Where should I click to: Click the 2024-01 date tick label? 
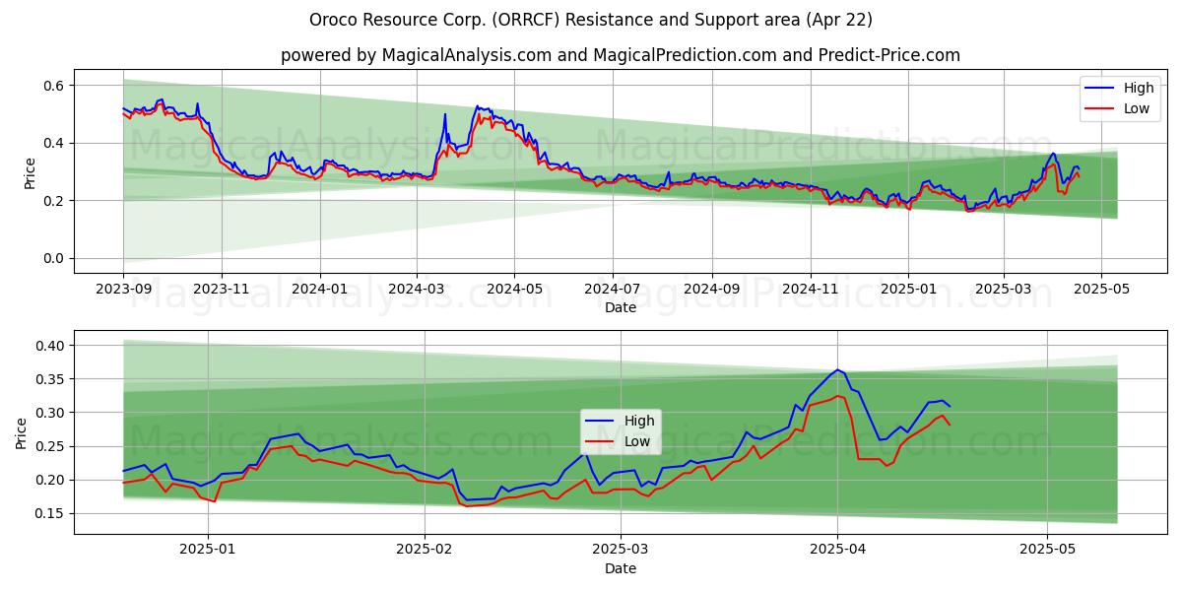coord(319,290)
